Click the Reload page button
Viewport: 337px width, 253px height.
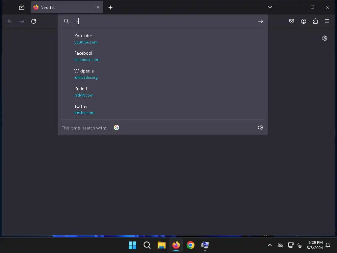click(34, 21)
